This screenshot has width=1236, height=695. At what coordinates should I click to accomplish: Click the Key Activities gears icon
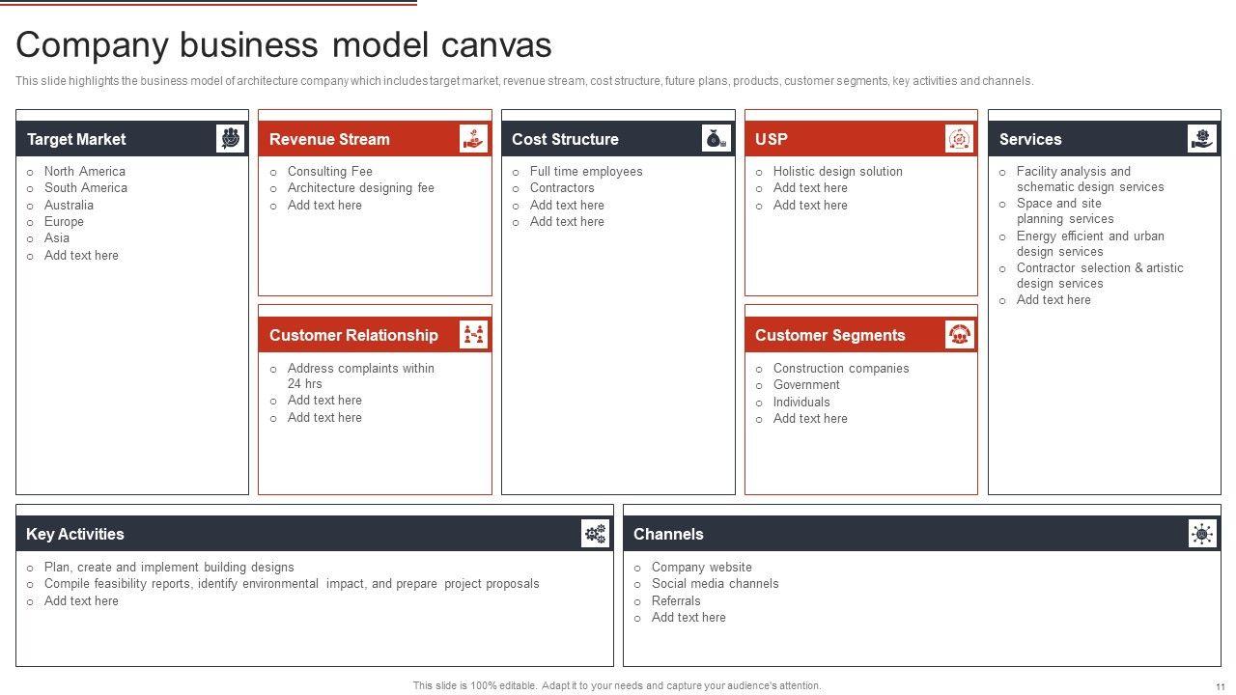[595, 534]
